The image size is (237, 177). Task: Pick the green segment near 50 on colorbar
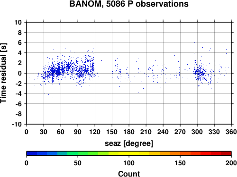click(78, 153)
